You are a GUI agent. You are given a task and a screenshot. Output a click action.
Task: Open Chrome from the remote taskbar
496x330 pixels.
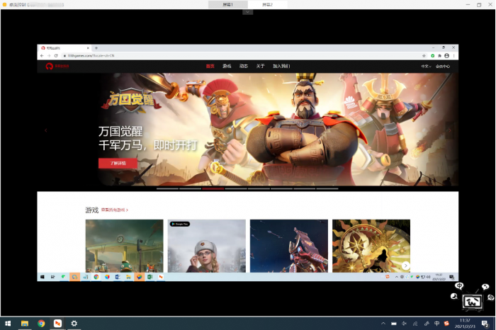pyautogui.click(x=96, y=277)
